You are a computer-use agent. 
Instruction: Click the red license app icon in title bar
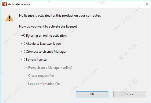tap(5, 4)
